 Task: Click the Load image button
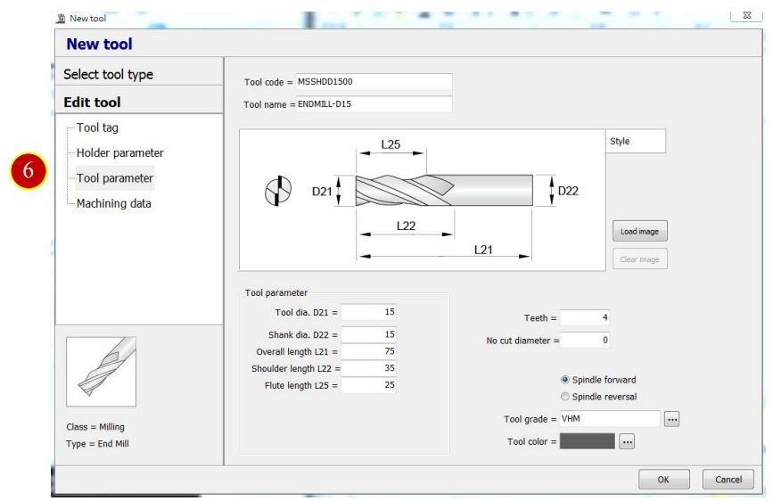640,232
